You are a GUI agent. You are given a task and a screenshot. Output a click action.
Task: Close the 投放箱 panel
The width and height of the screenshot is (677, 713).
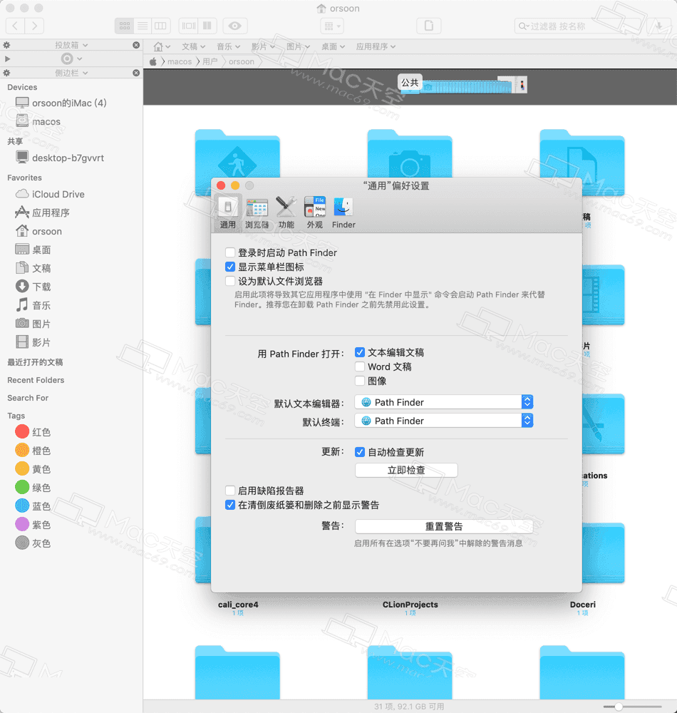136,45
